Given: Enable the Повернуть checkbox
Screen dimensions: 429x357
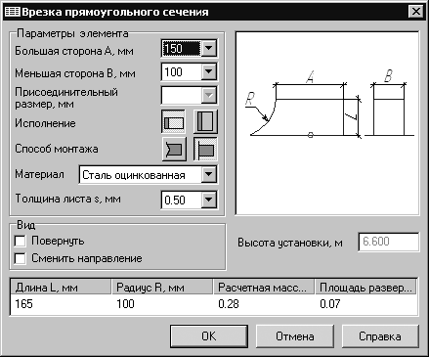Looking at the screenshot, I should [21, 242].
